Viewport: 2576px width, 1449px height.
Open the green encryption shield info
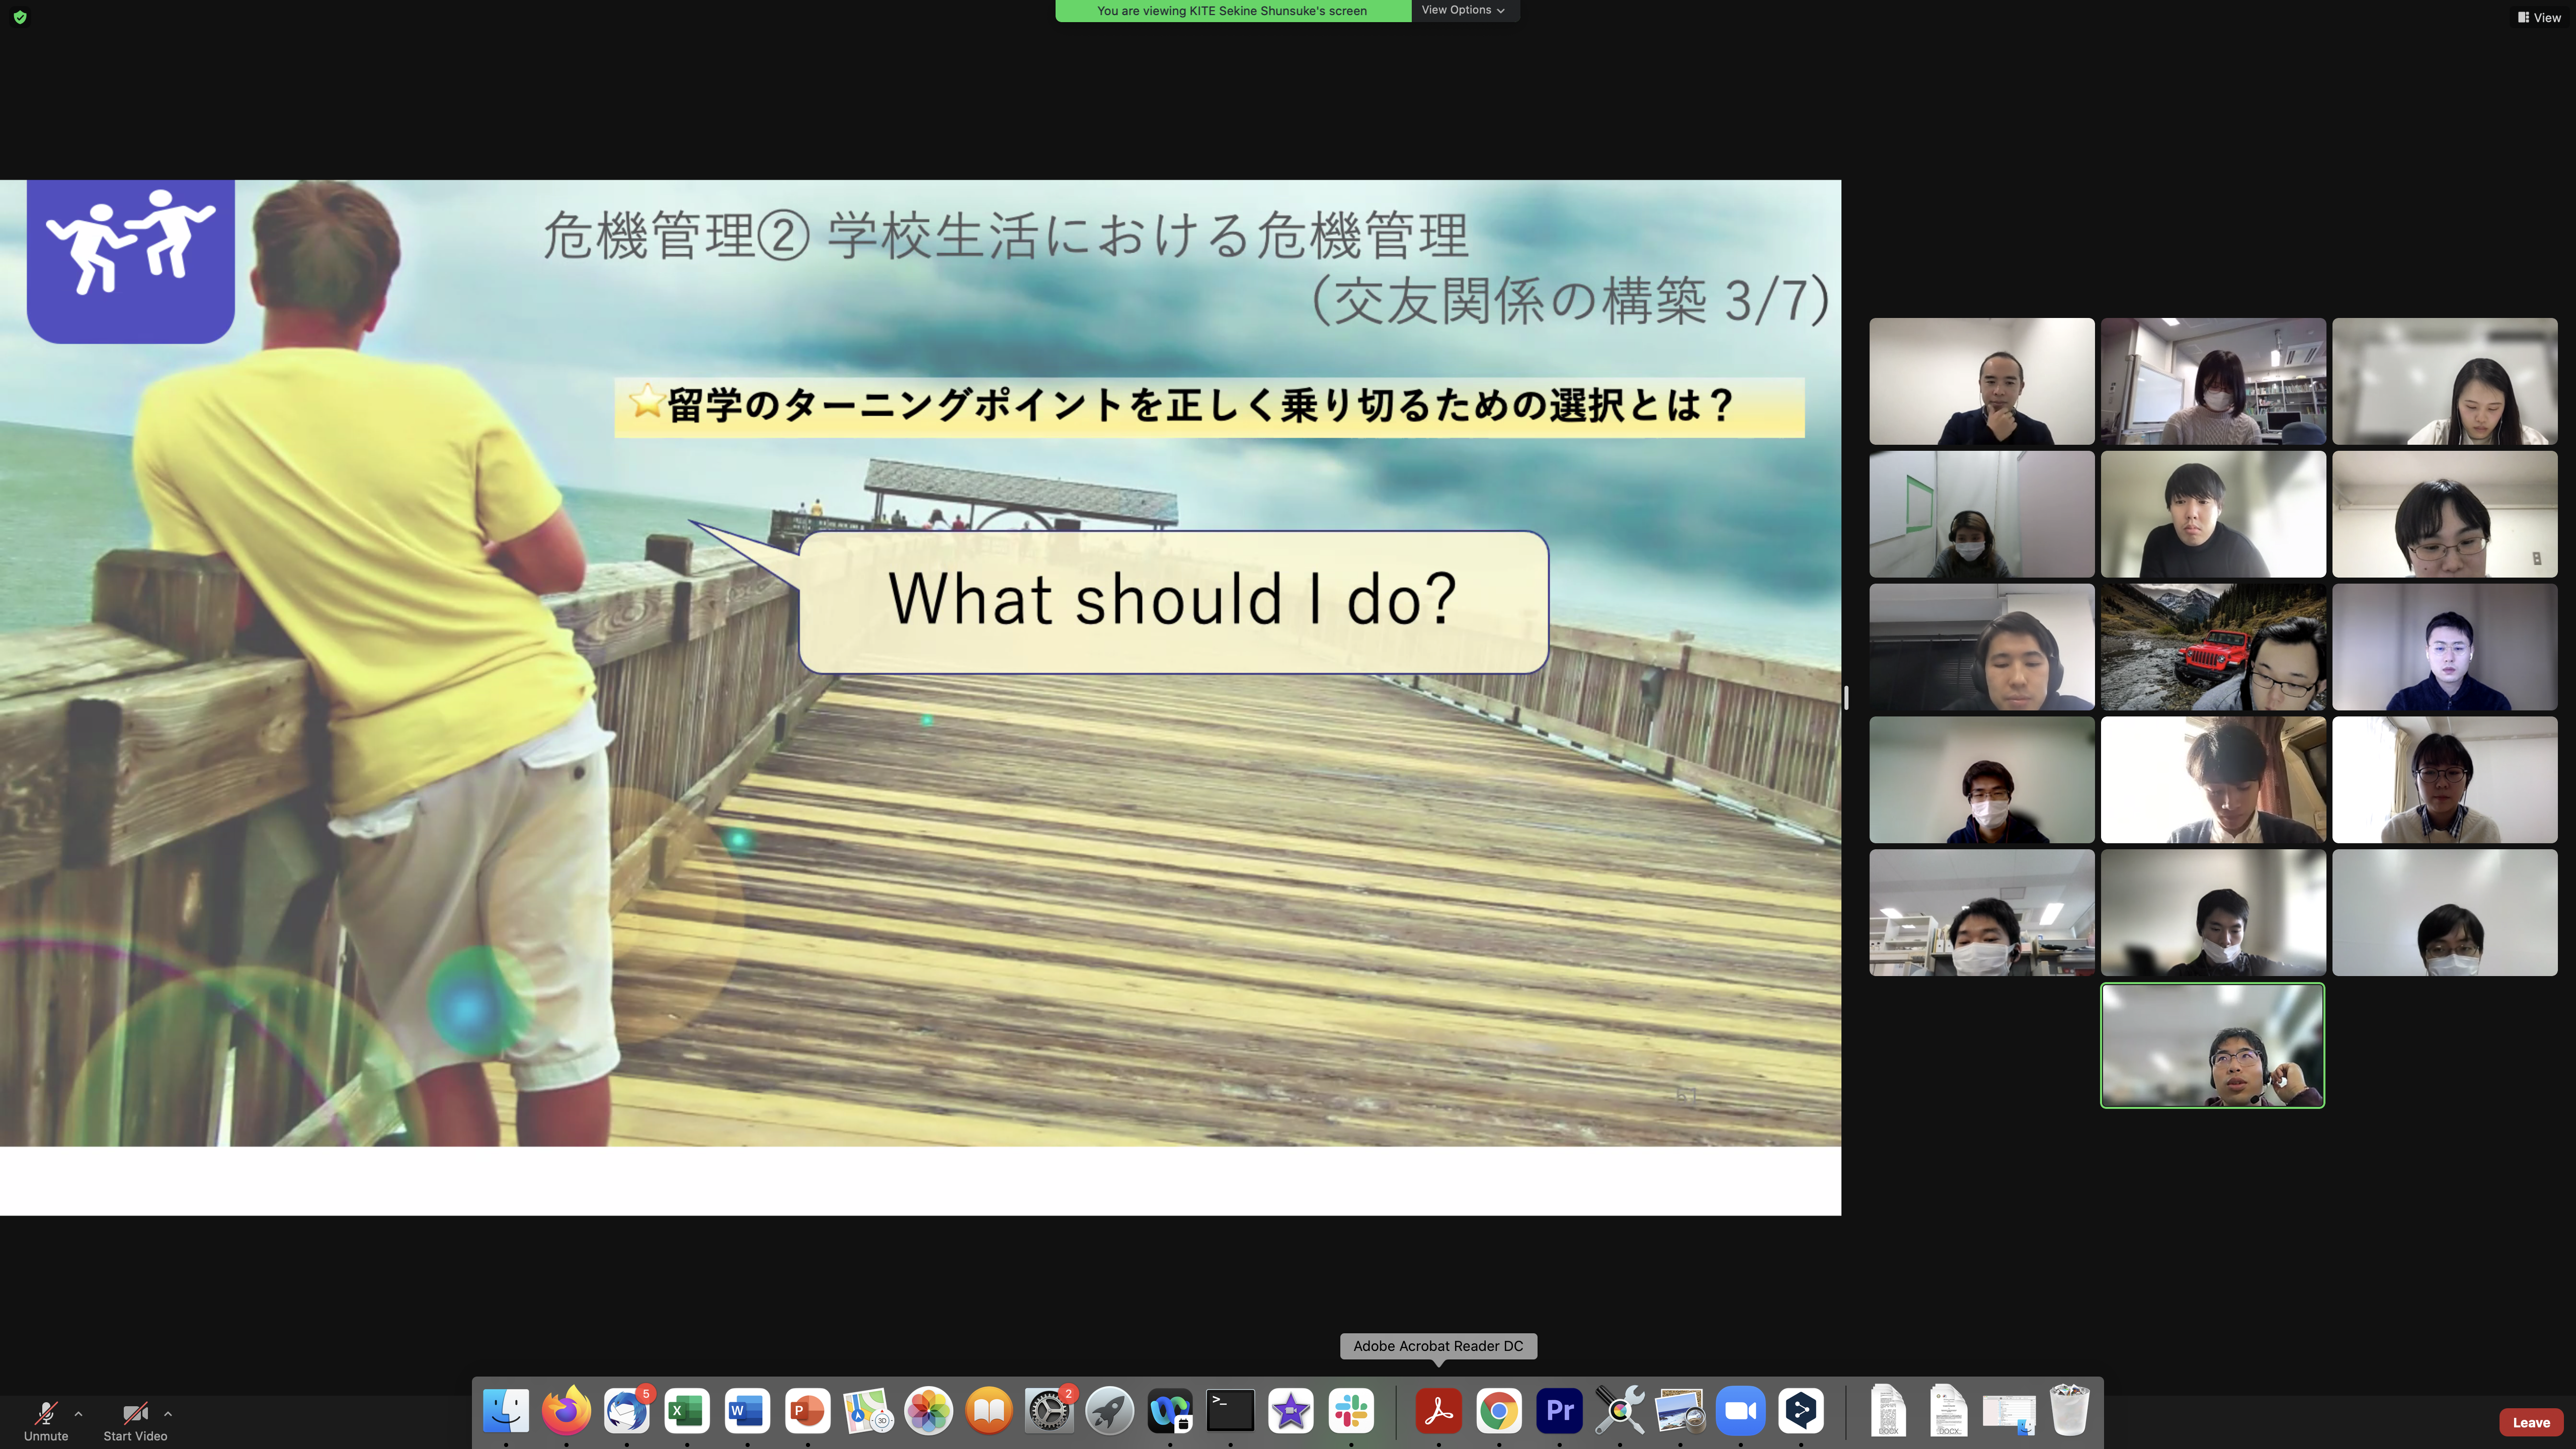click(20, 17)
